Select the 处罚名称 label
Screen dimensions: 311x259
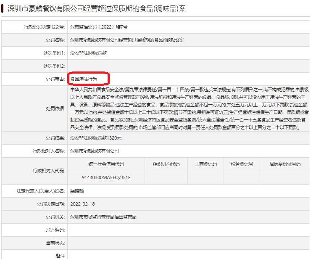[x=55, y=40]
